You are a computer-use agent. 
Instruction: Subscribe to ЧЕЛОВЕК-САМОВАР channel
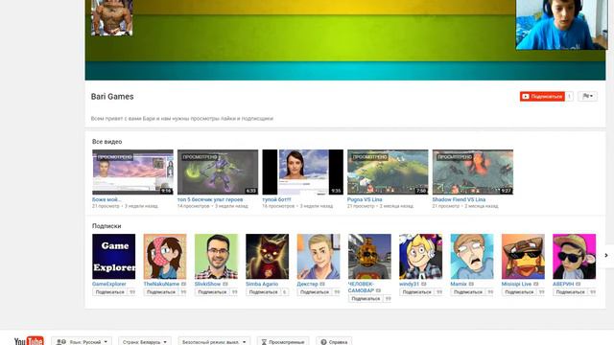(366, 299)
